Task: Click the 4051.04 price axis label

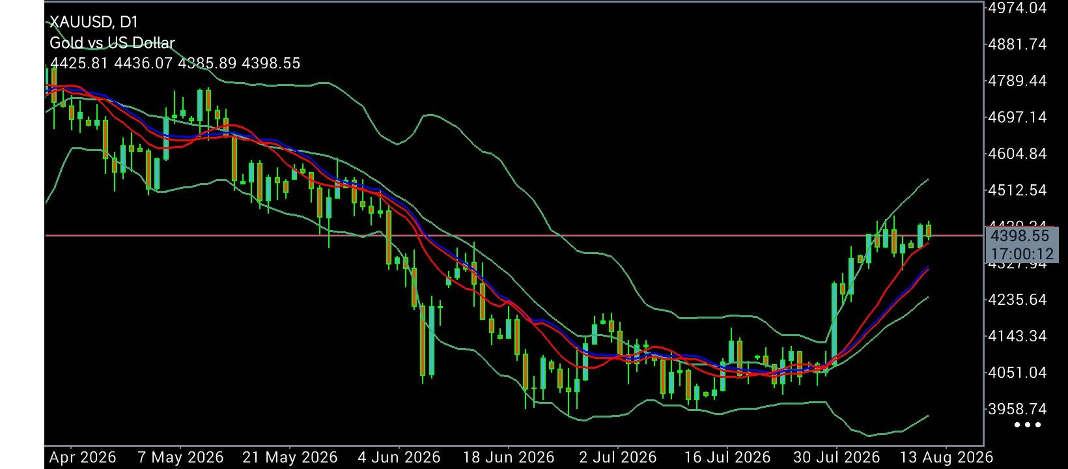Action: coord(1017,373)
